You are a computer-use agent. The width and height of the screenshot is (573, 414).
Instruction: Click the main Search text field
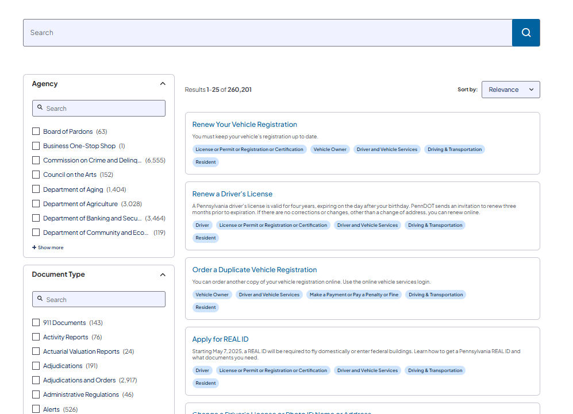267,33
